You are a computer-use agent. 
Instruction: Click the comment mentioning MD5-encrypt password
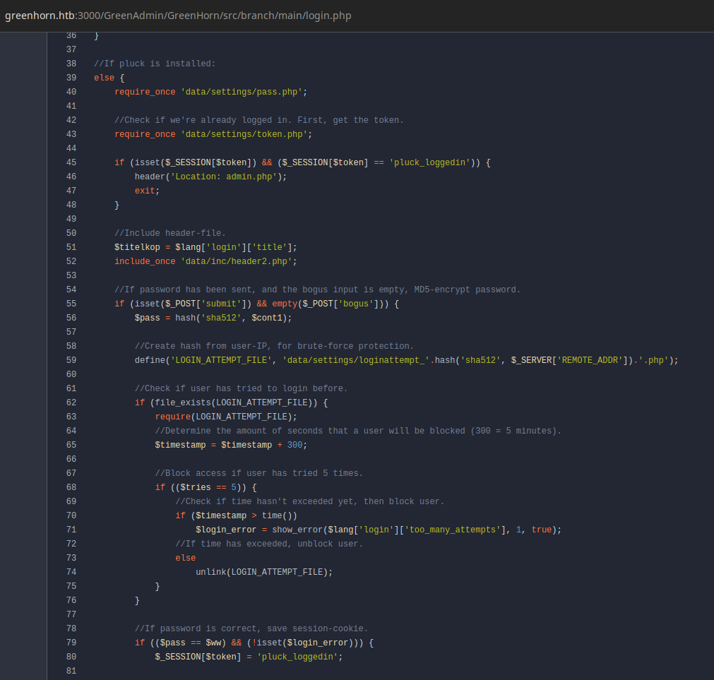point(317,290)
